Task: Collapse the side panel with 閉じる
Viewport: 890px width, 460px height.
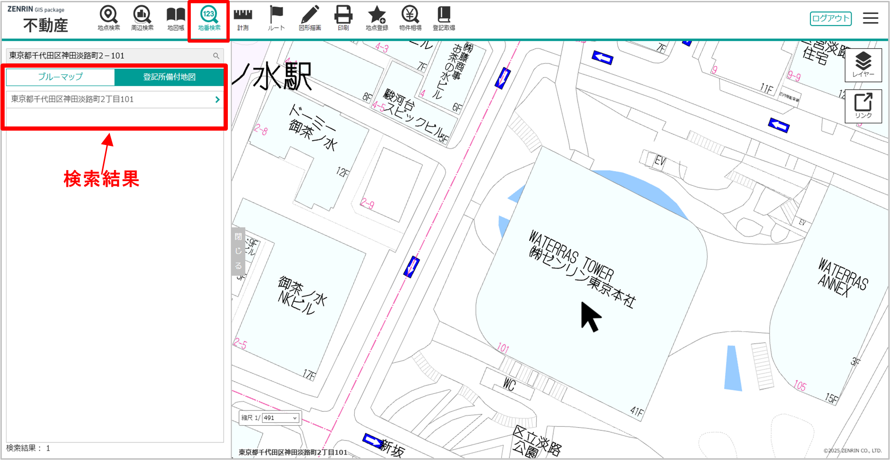Action: [238, 251]
